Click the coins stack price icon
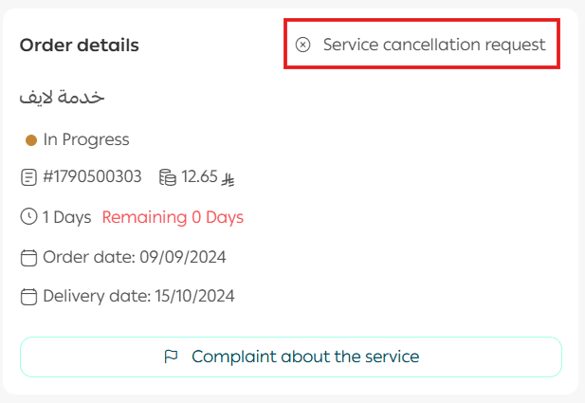Screen dimensions: 585x403 click(168, 176)
